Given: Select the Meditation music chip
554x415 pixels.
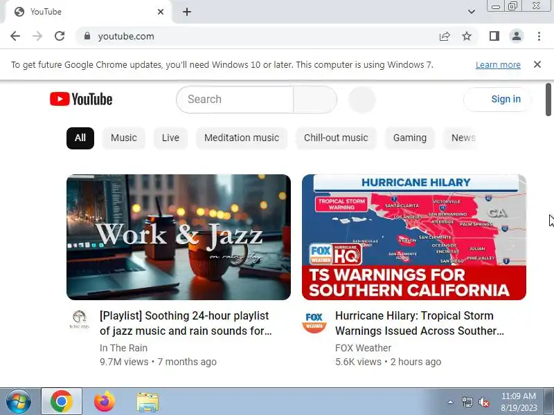Looking at the screenshot, I should coord(242,138).
